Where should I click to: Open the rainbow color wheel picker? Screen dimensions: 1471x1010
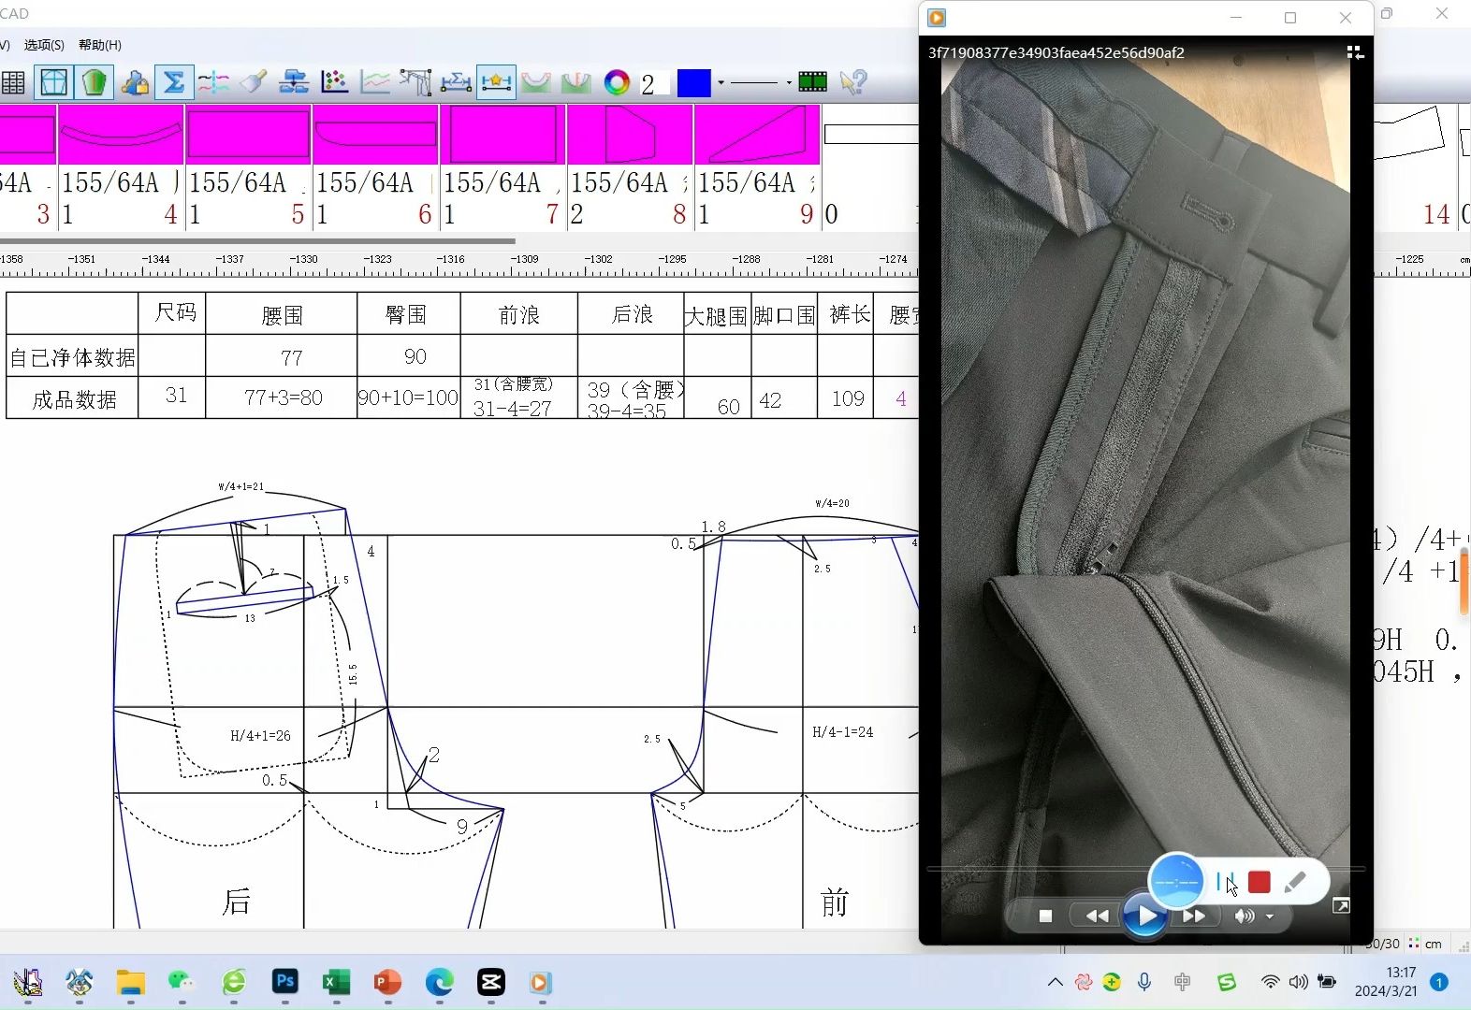[617, 82]
